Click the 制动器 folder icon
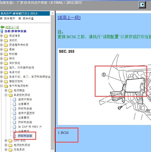Screen dimensions: 151x152 point(6,54)
